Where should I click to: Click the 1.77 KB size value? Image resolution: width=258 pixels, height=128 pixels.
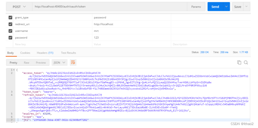(x=243, y=52)
